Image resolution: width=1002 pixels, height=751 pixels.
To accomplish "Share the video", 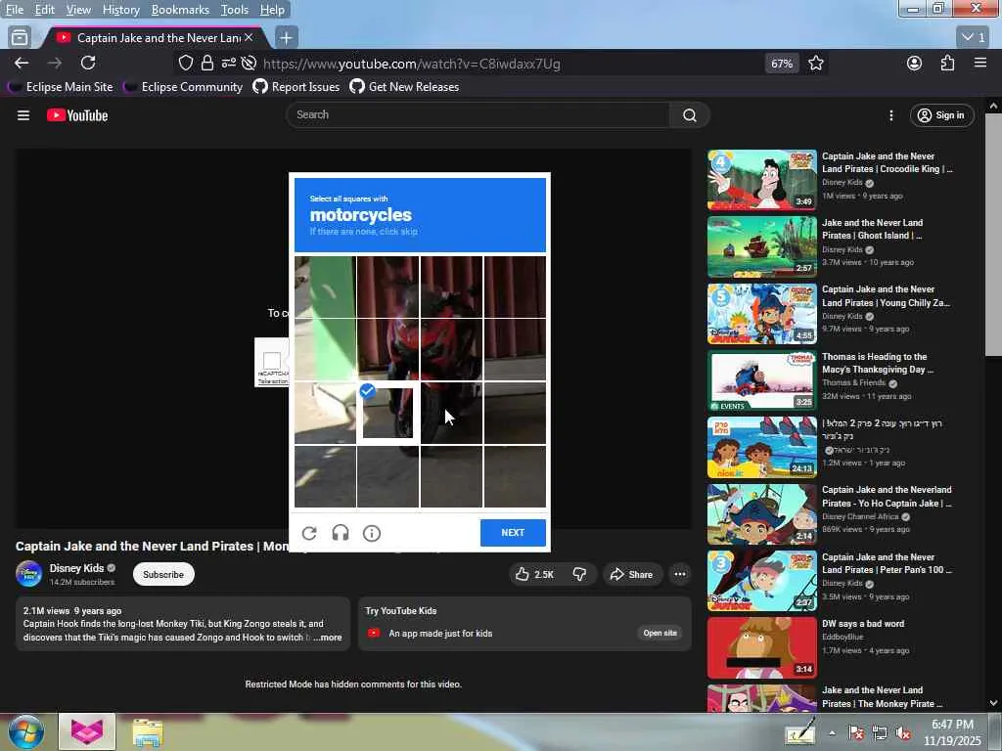I will click(631, 574).
